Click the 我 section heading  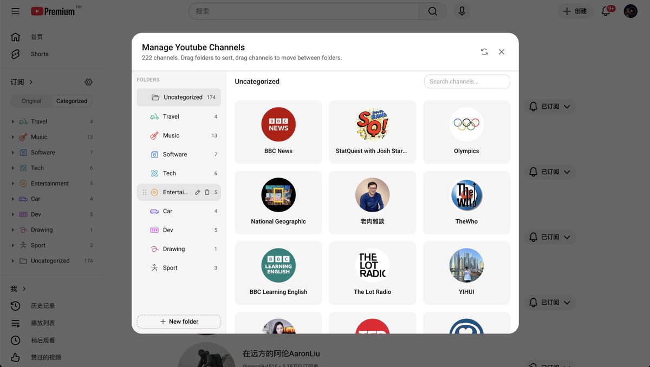point(18,289)
